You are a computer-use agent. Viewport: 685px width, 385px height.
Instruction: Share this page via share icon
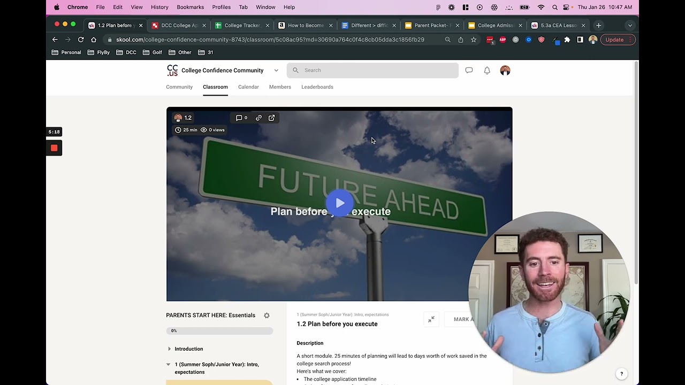tap(460, 40)
